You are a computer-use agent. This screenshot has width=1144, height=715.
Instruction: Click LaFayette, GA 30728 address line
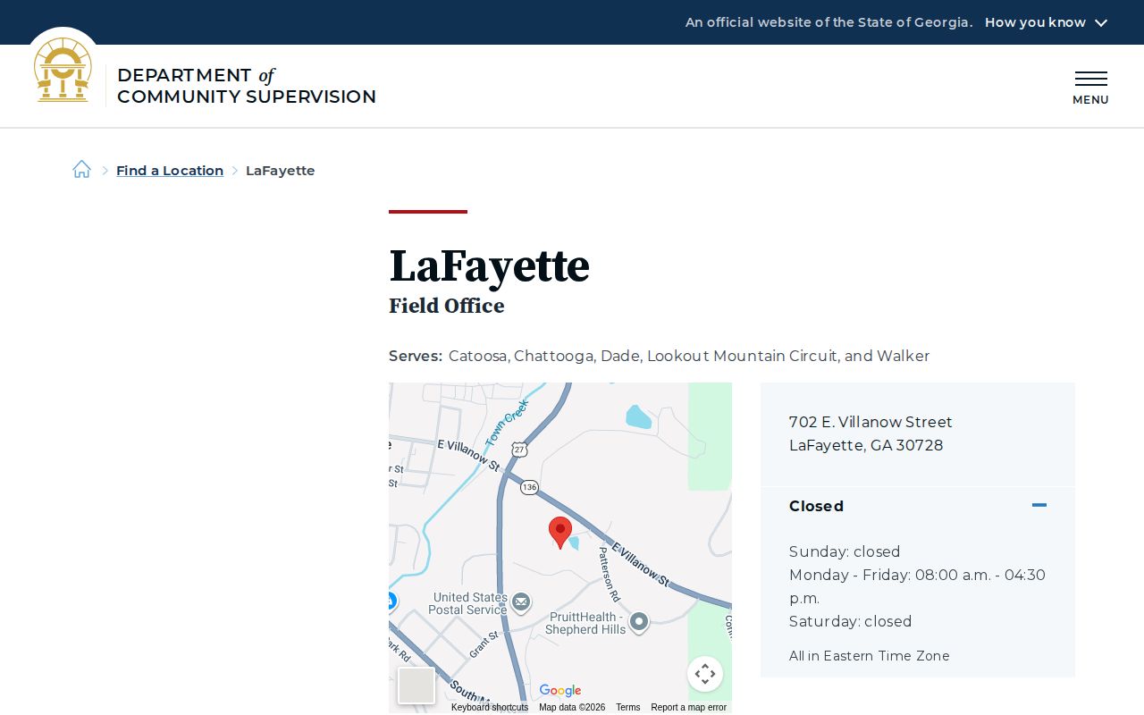coord(866,445)
